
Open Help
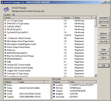tap(104, 50)
